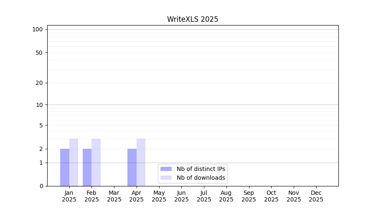The image size is (376, 209).
Task: Pick the February distinct IPs bar
Action: click(x=87, y=167)
